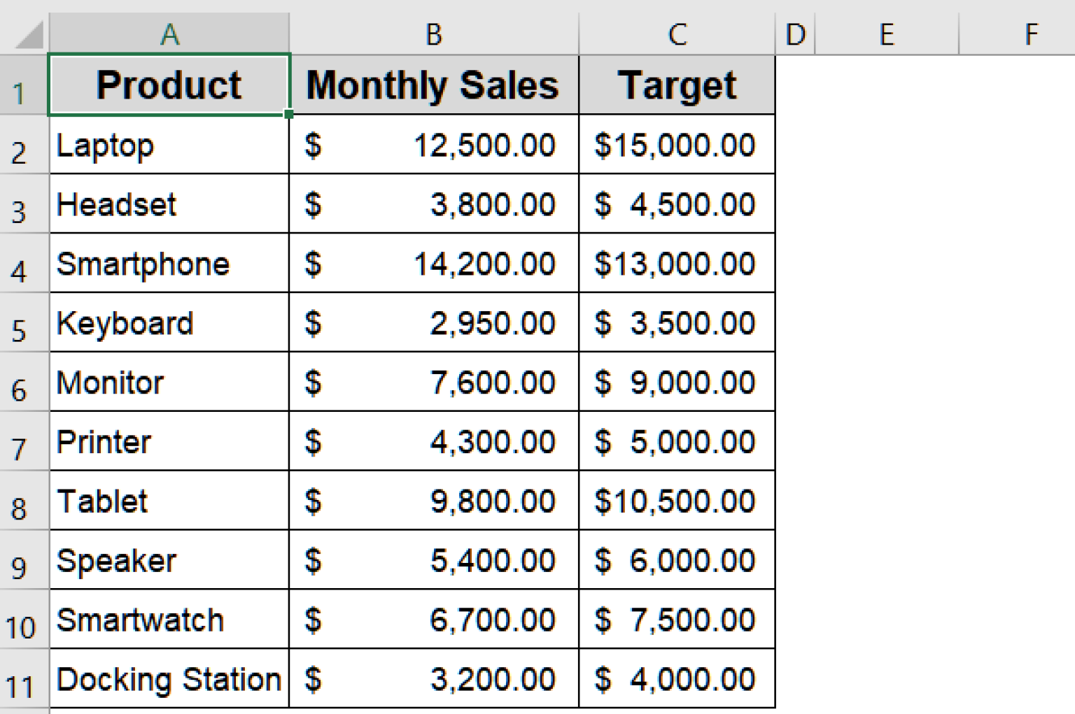Click the Target header cell
Viewport: 1075px width, 714px height.
[676, 84]
